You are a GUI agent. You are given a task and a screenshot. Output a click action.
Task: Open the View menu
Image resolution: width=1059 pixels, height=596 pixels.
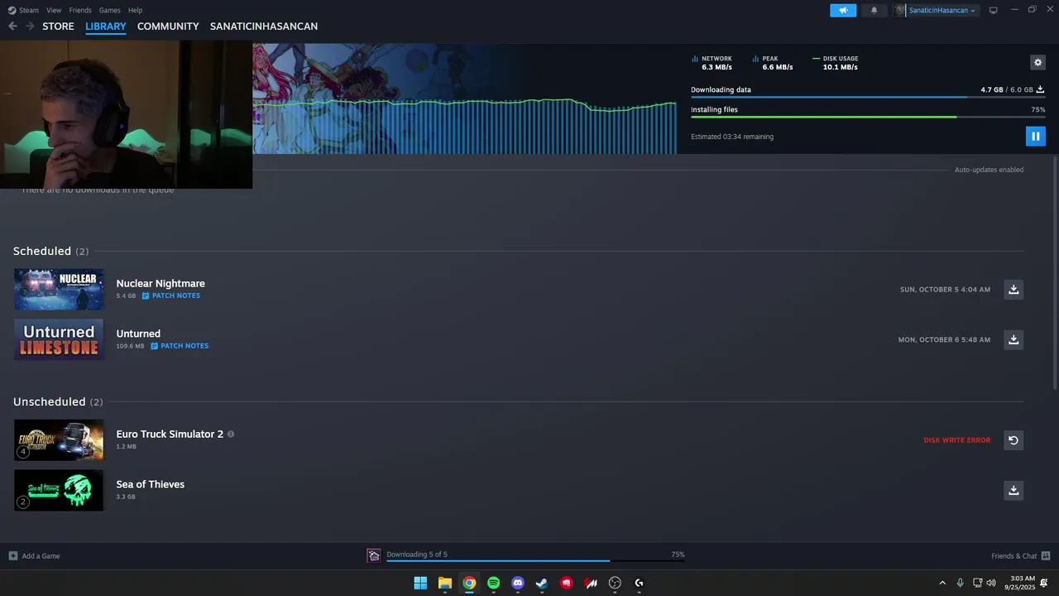[54, 10]
